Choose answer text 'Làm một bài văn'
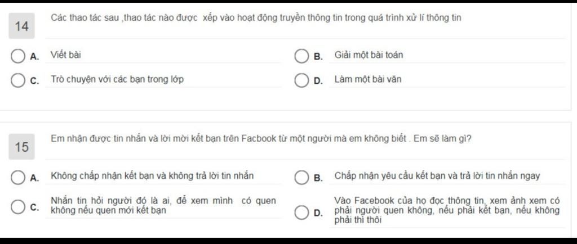 click(x=368, y=79)
